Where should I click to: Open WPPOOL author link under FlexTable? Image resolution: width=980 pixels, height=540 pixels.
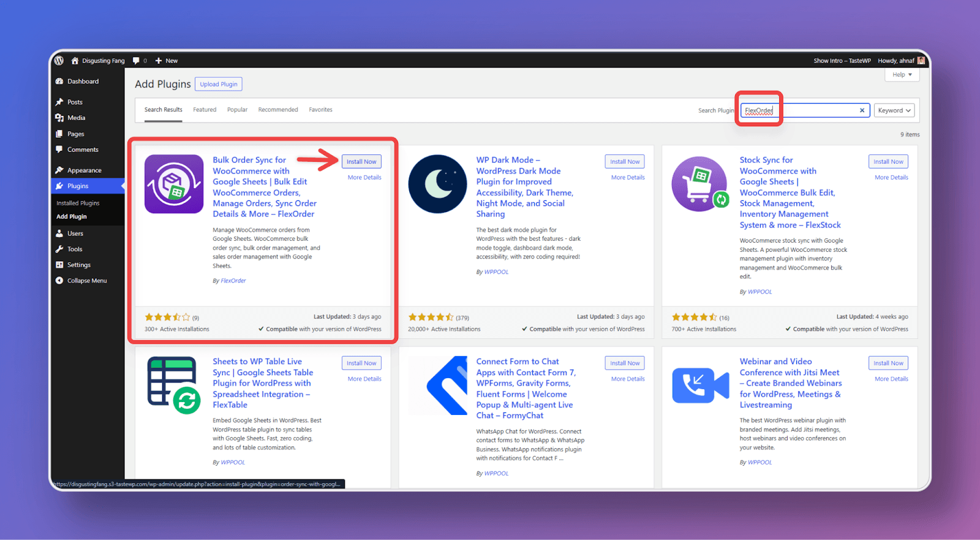[233, 462]
